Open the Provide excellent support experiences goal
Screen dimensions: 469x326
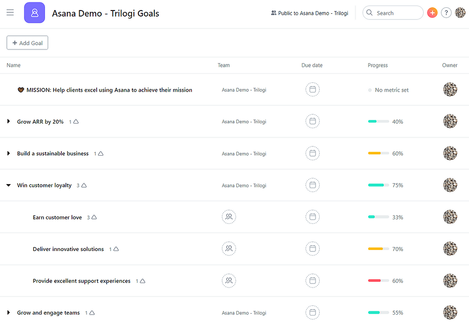pyautogui.click(x=82, y=281)
